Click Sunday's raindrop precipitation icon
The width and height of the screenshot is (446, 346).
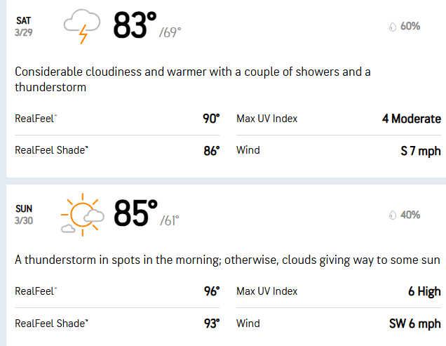pos(392,215)
